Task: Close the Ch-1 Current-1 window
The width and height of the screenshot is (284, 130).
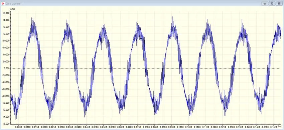Action: click(279, 4)
